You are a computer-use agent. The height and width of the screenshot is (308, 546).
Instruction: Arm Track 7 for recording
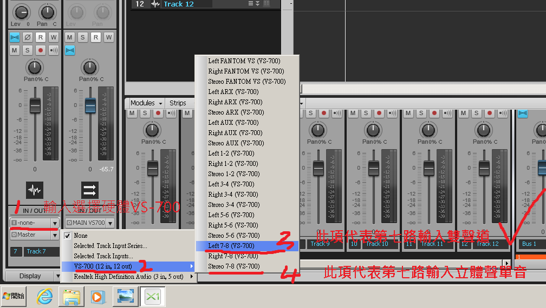pyautogui.click(x=41, y=50)
